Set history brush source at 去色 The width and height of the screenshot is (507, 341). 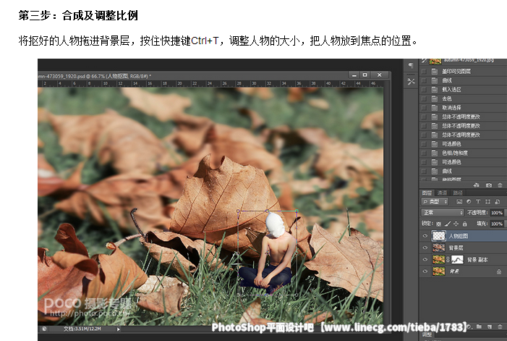(424, 98)
